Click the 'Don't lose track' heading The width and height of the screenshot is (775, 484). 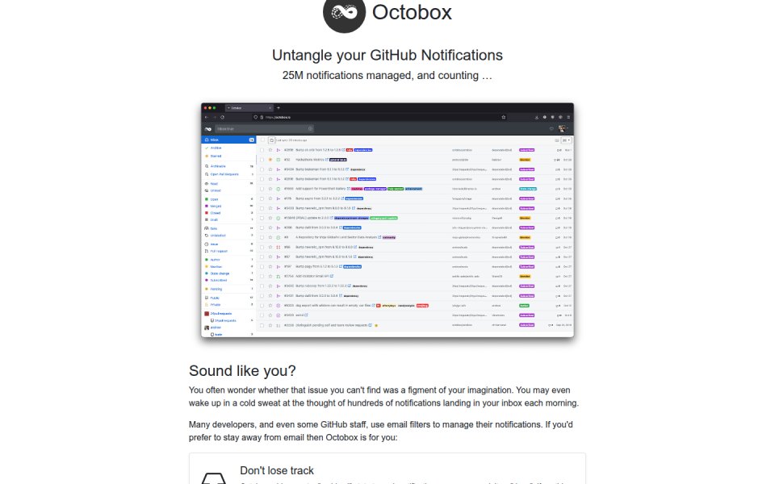277,470
